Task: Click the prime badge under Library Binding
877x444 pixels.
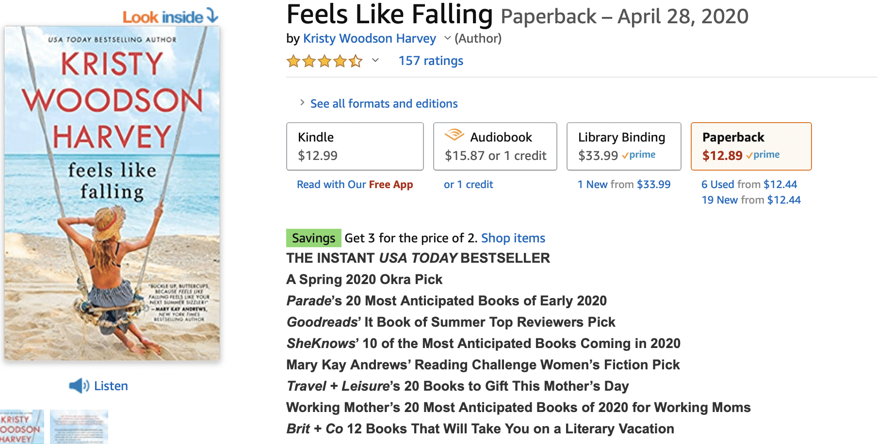Action: pyautogui.click(x=639, y=155)
